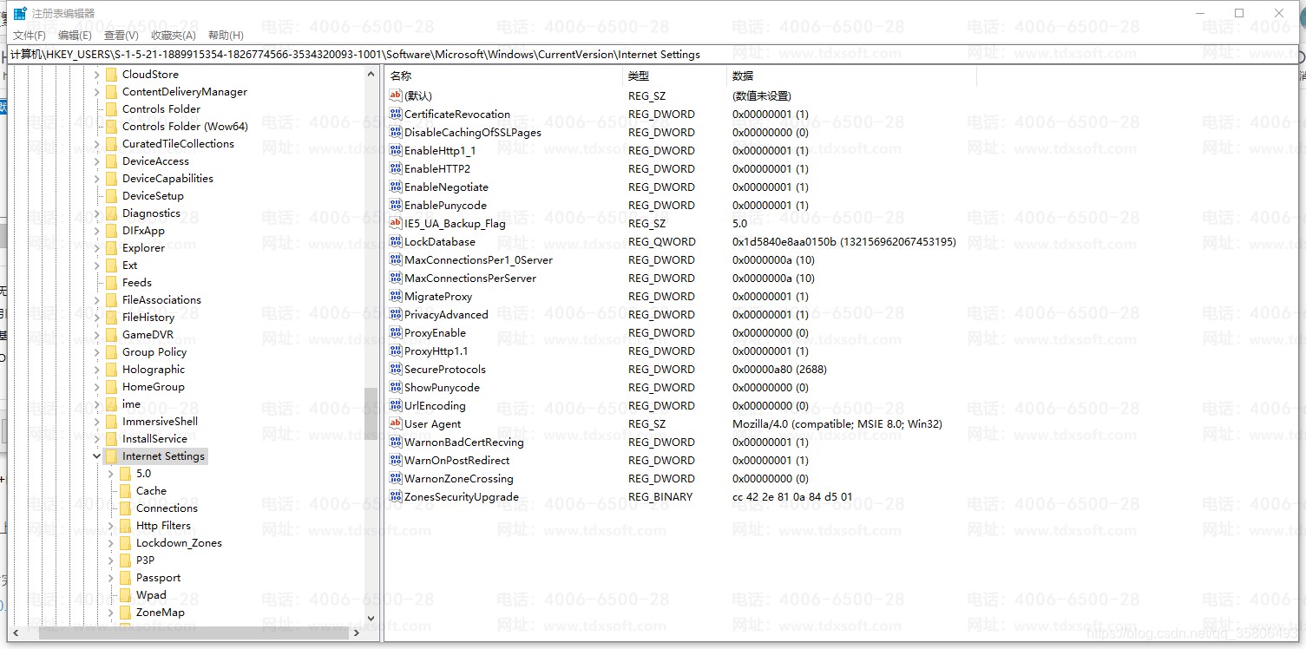
Task: Click the LockDatabase QWORD value icon
Action: tap(396, 242)
